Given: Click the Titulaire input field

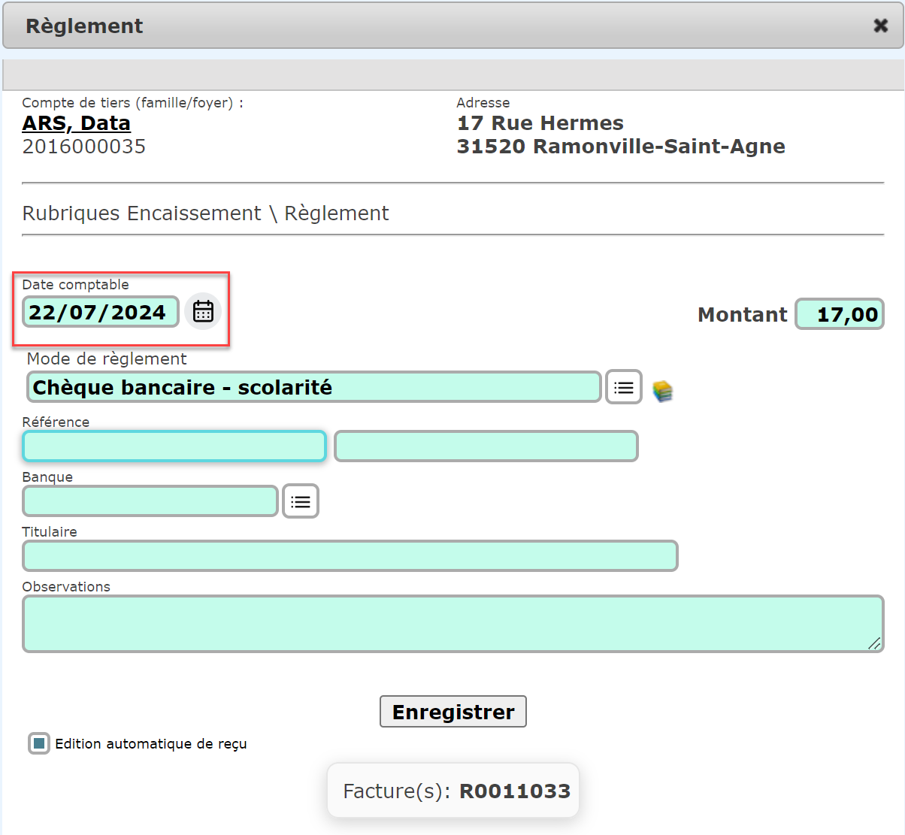Looking at the screenshot, I should pos(350,556).
